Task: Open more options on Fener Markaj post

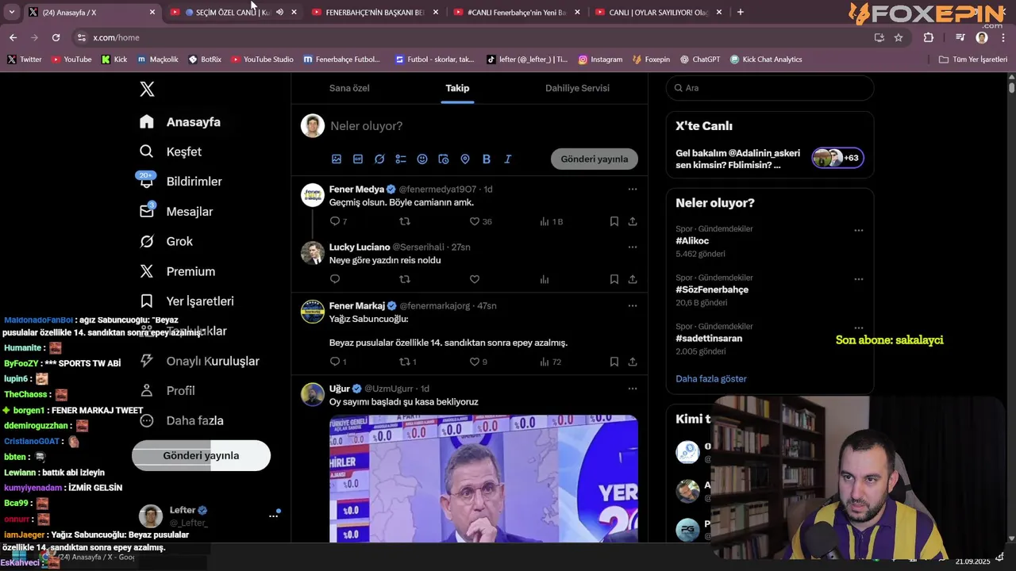Action: click(x=633, y=305)
